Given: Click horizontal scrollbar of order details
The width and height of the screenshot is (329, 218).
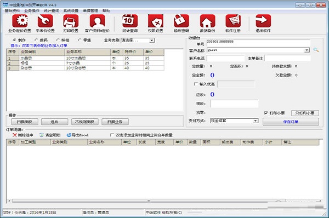Looking at the screenshot, I should tap(149, 201).
